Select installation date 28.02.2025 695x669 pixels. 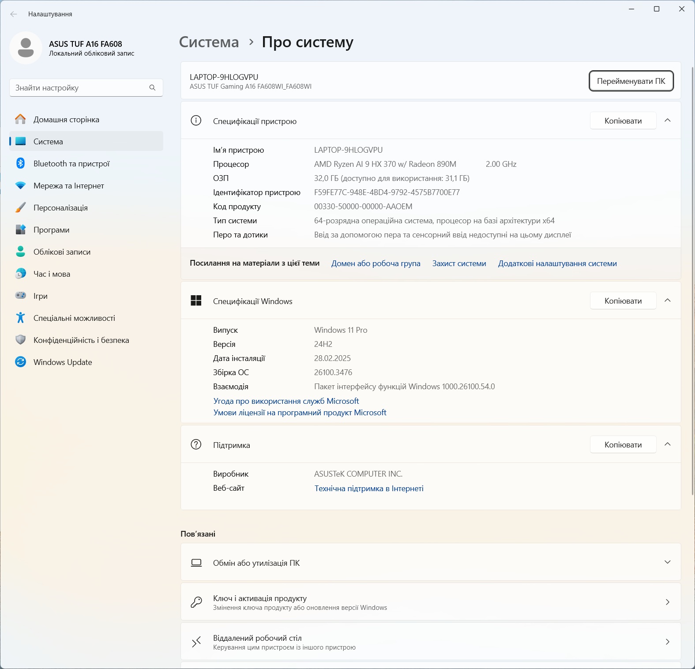[332, 358]
